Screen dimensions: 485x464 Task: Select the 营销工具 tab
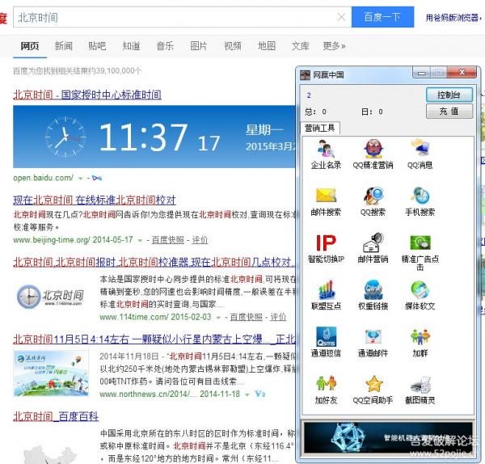coord(320,128)
